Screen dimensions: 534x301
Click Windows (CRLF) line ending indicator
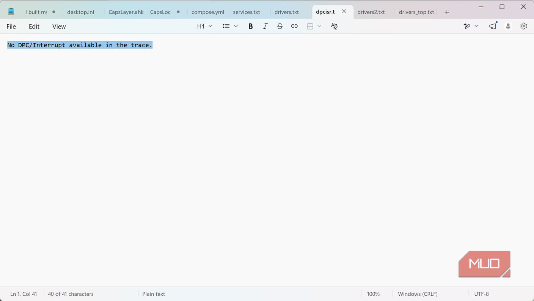[x=418, y=294]
